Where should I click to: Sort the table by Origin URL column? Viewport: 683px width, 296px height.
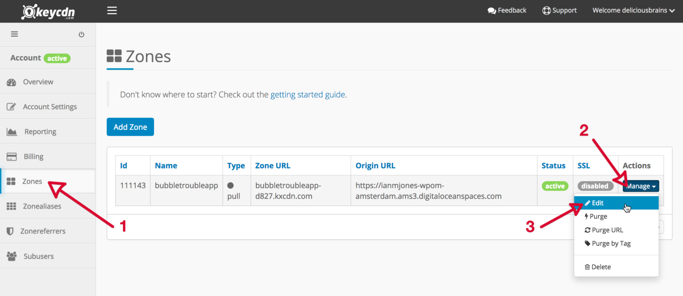click(x=375, y=166)
